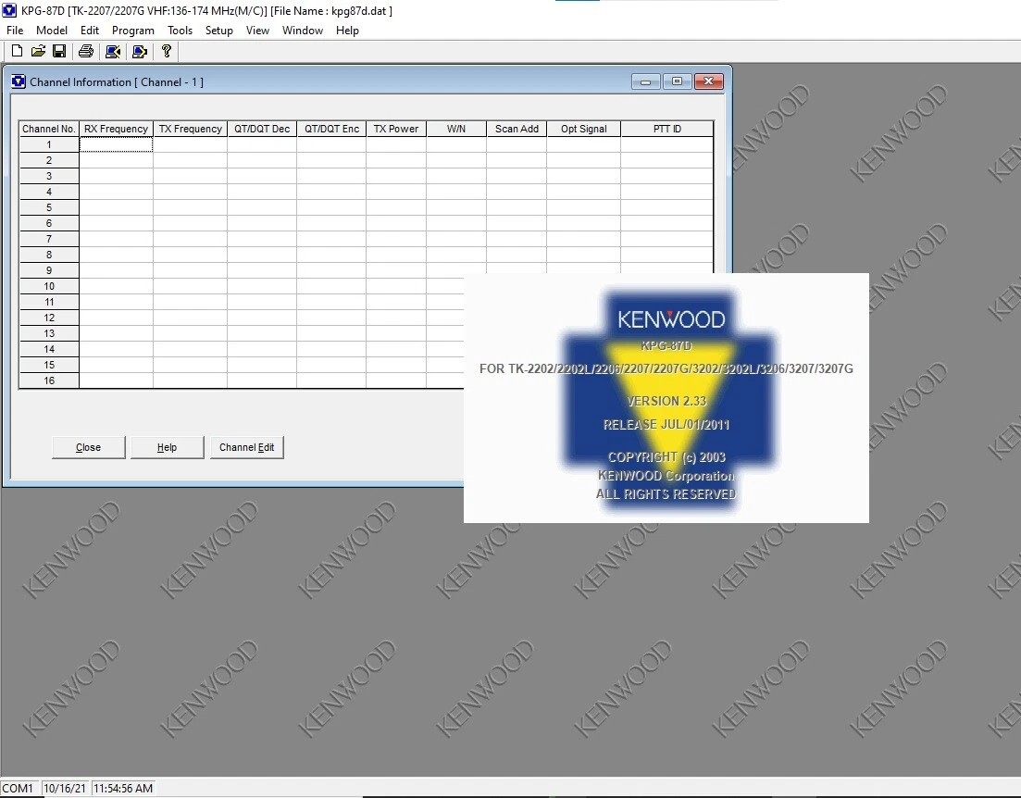Image resolution: width=1021 pixels, height=798 pixels.
Task: Open the Setup menu
Action: (x=219, y=30)
